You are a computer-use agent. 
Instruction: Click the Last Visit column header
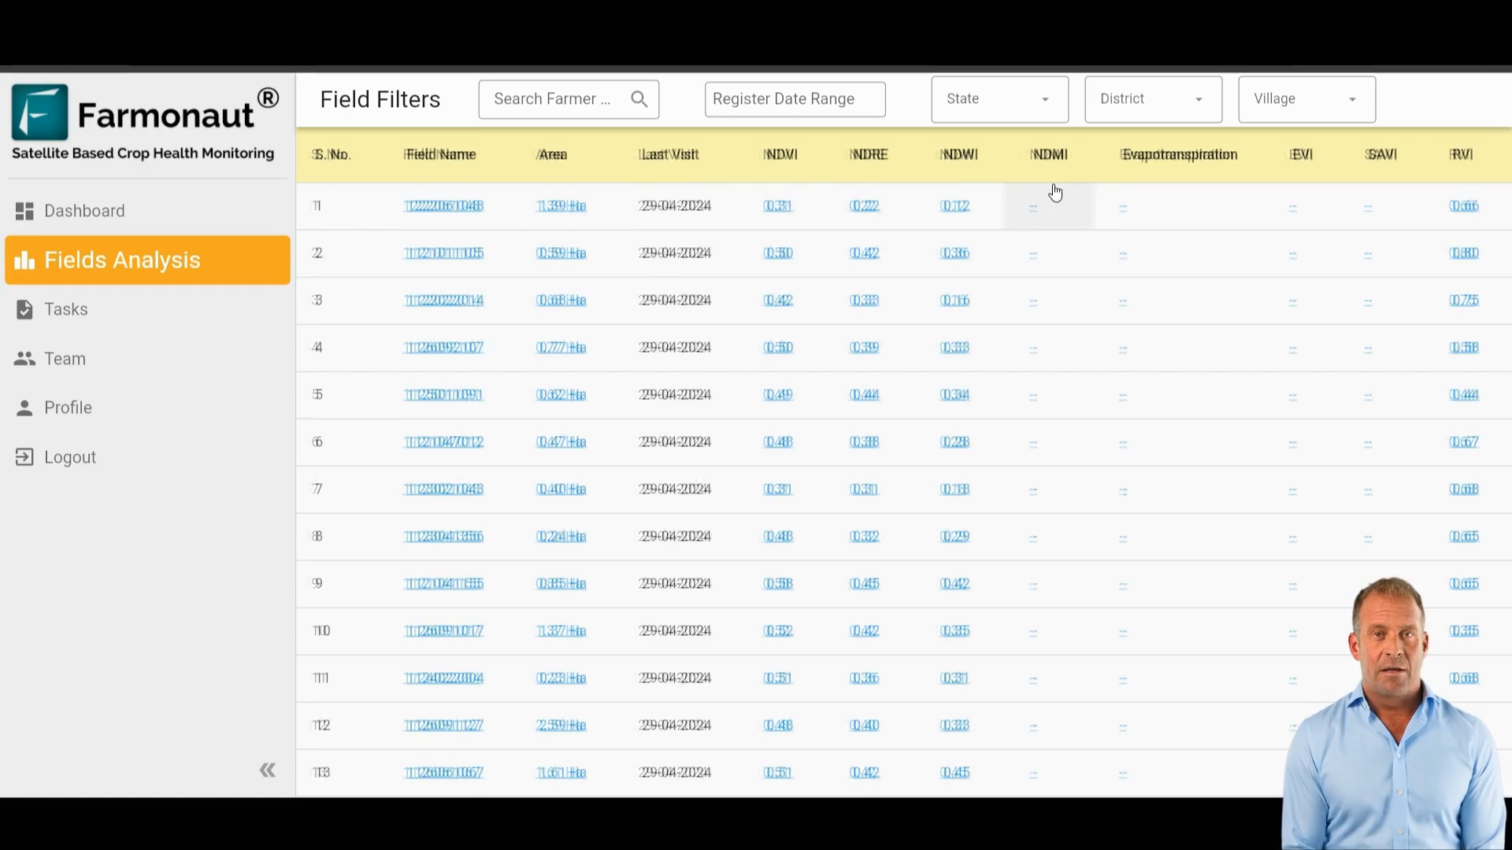click(x=669, y=155)
